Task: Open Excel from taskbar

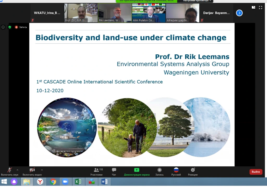Action: tap(78, 182)
